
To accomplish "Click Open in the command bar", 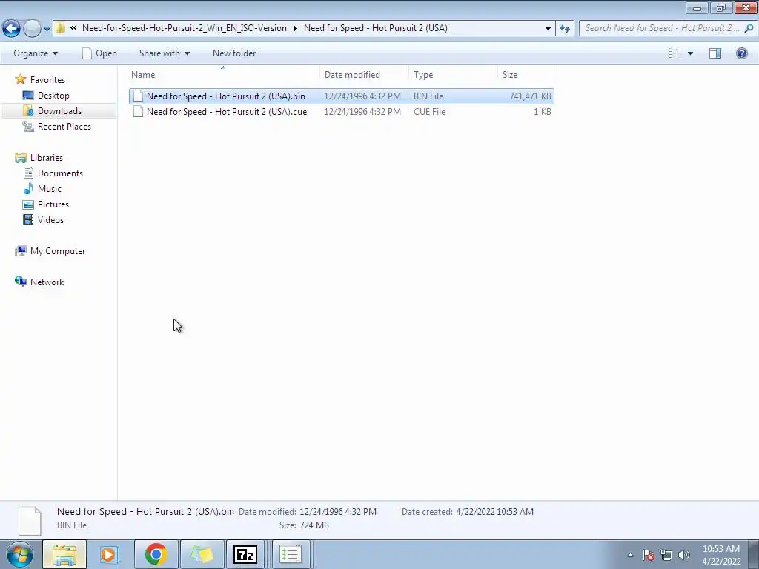I will pyautogui.click(x=100, y=53).
